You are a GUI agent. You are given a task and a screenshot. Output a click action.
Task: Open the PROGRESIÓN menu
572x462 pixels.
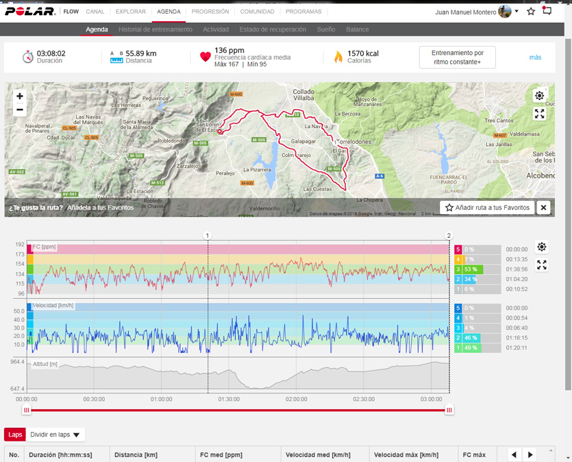coord(210,12)
